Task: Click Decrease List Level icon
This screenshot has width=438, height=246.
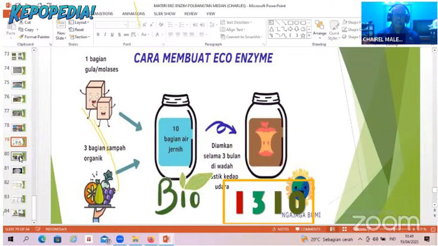Action: (x=195, y=25)
